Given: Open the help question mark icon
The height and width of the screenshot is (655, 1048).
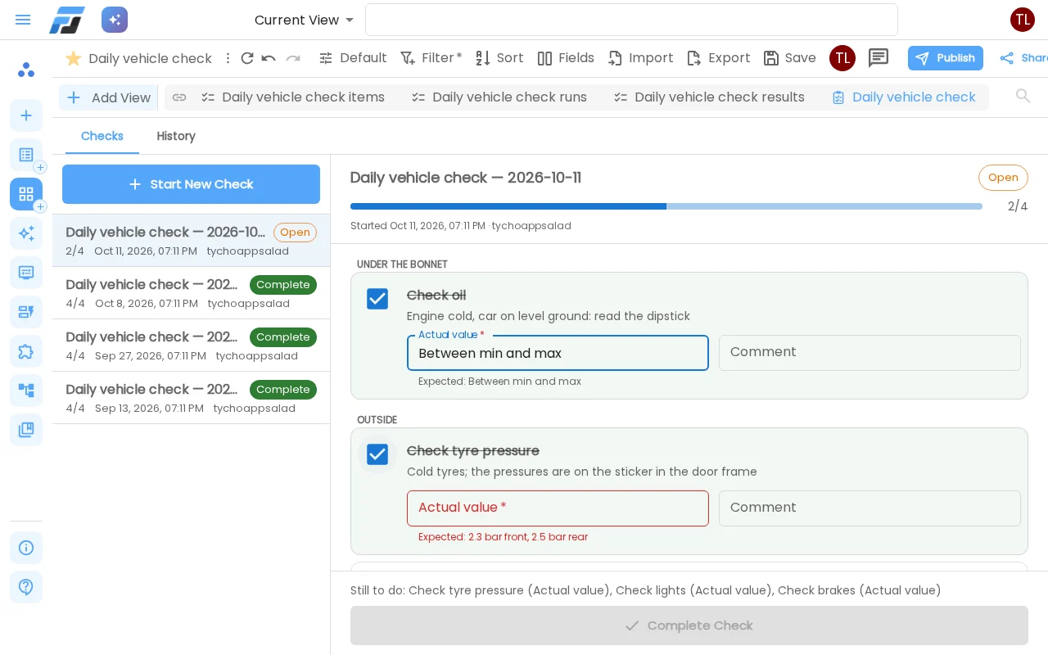Looking at the screenshot, I should 26,587.
